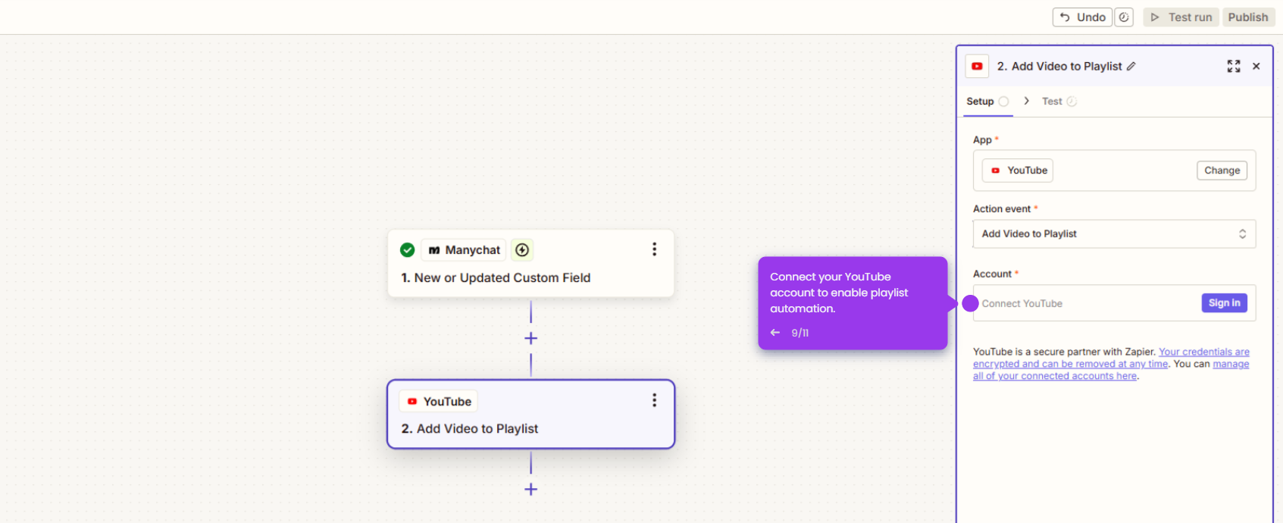Viewport: 1283px width, 523px height.
Task: Go back in the tutorial tooltip
Action: 775,333
